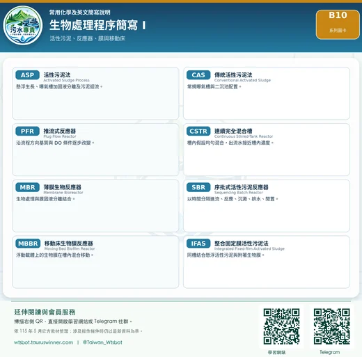Click the Moving Bed Biofilm Reactor subtitle
Viewport: 362px width, 357px height.
pyautogui.click(x=70, y=248)
